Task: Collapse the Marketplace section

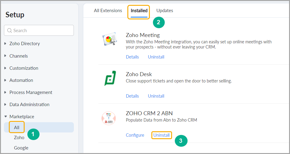Action: click(5, 116)
